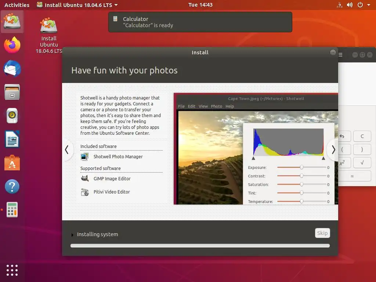Click the undo button in Calculator
376x282 pixels.
[x=344, y=136]
